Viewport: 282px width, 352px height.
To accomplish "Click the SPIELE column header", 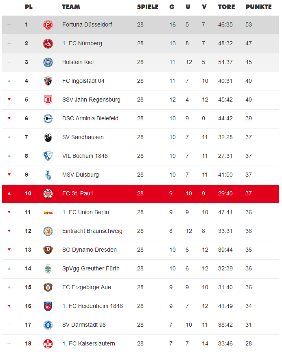I will [148, 7].
